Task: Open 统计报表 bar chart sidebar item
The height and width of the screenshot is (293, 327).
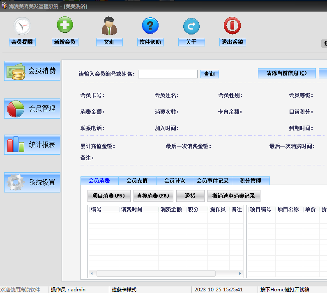Action: point(32,144)
